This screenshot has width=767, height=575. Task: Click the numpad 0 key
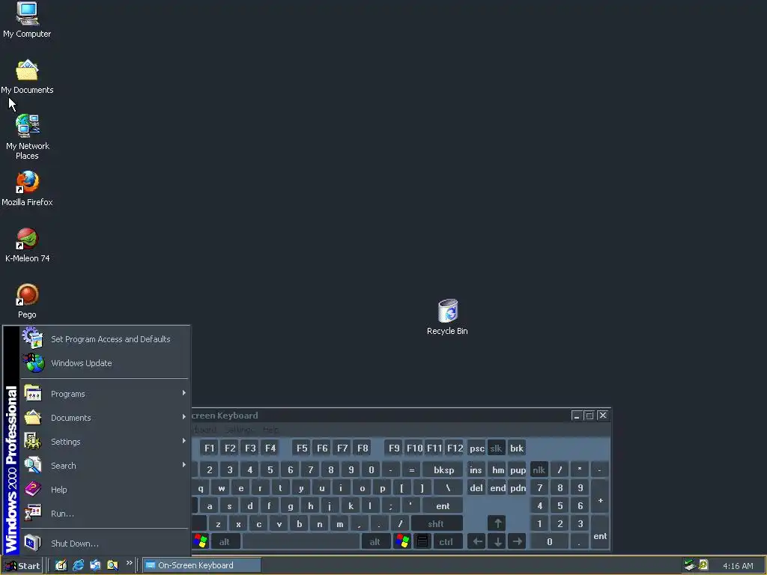click(549, 541)
